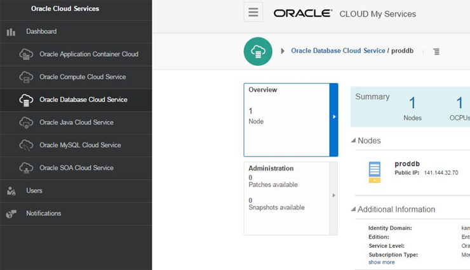470x270 pixels.
Task: Collapse the Nodes section
Action: 354,140
